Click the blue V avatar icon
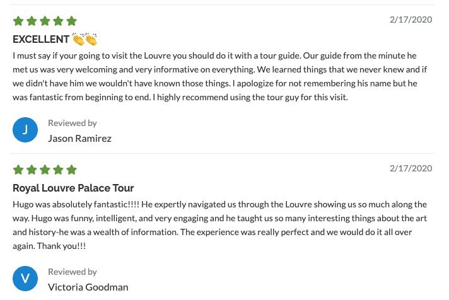Viewport: 449px width, 300px height. coord(25,279)
